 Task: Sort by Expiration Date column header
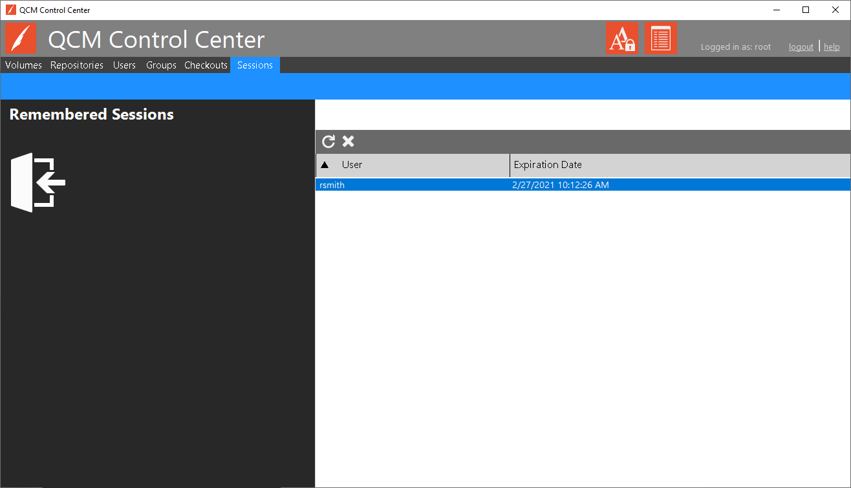(548, 165)
